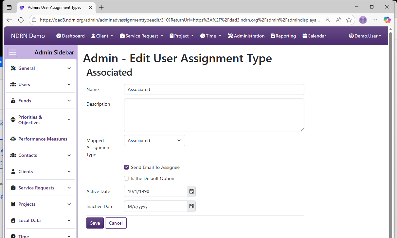This screenshot has height=238, width=397.
Task: Open the Reporting link
Action: (283, 36)
